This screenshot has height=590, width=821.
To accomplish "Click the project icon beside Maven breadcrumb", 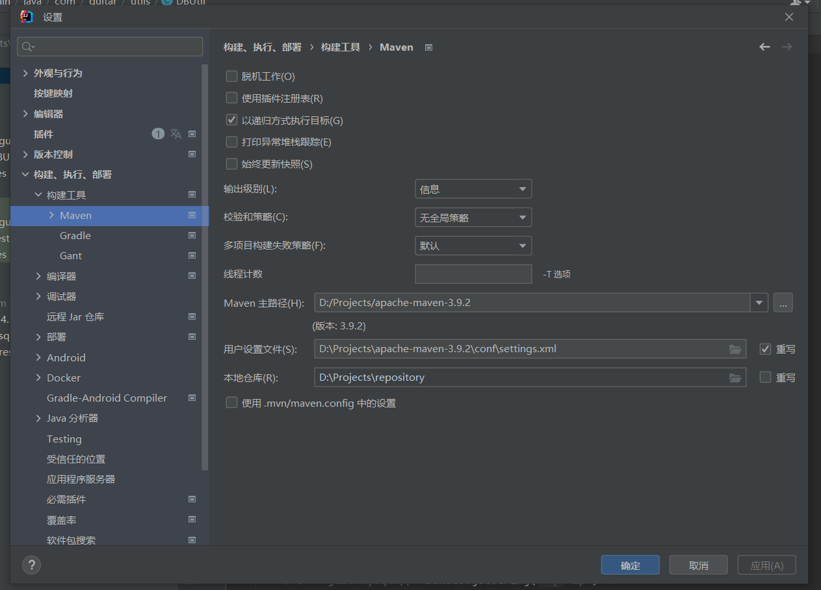I will click(x=428, y=47).
